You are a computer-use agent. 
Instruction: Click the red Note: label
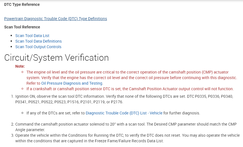(20, 66)
